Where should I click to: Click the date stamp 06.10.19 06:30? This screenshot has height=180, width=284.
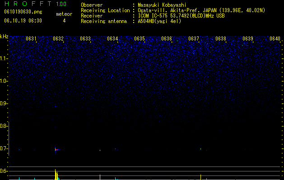23,21
